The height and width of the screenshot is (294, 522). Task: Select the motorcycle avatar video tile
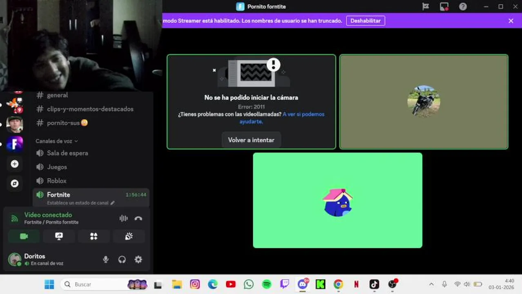click(424, 102)
